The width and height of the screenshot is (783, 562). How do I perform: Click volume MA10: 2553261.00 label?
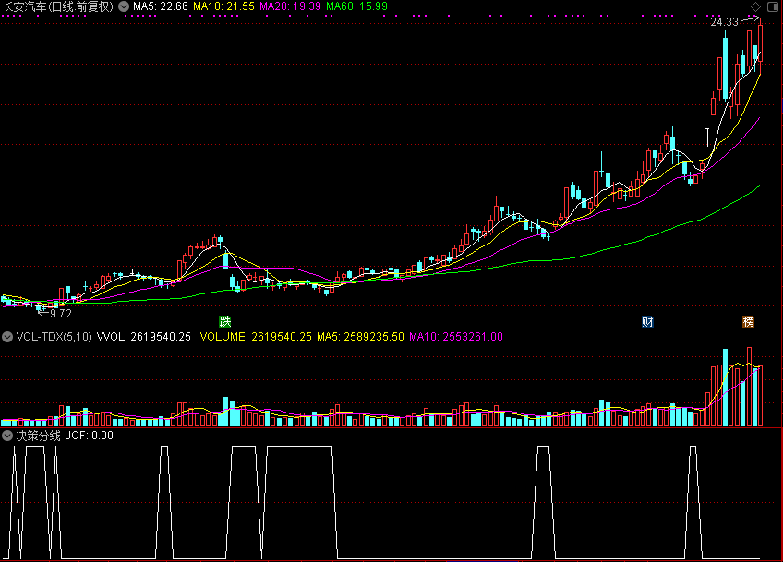point(456,337)
